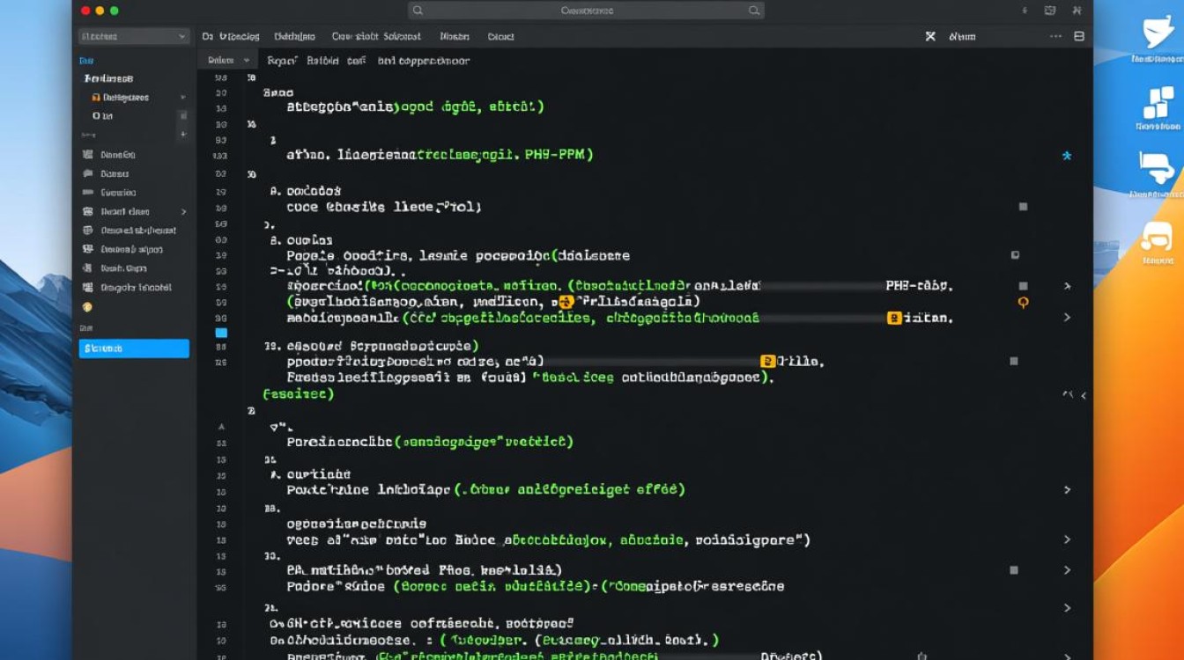
Task: Collapse the chevron beside the orange folder item
Action: (183, 98)
